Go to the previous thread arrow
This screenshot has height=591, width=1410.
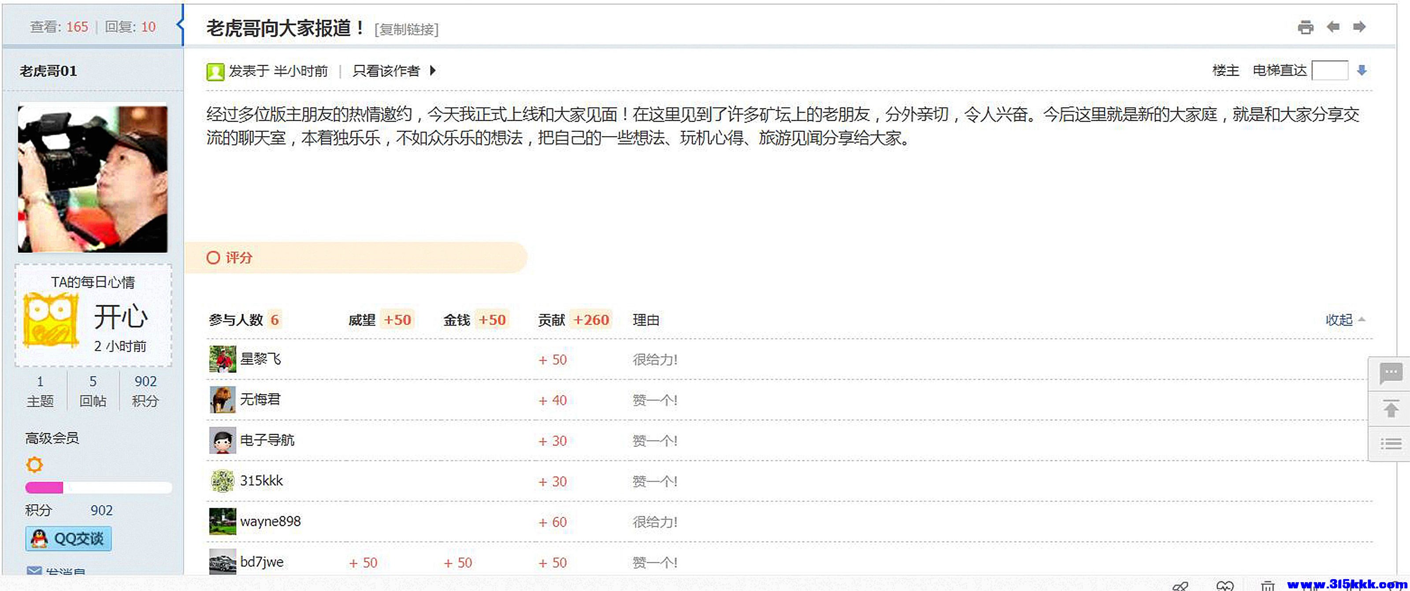[x=1334, y=26]
